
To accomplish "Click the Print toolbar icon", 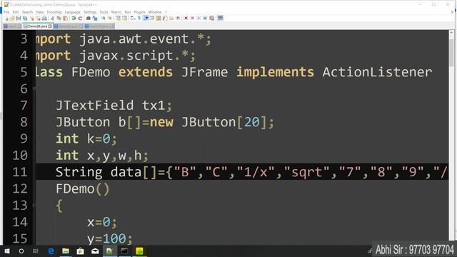I will pos(44,19).
